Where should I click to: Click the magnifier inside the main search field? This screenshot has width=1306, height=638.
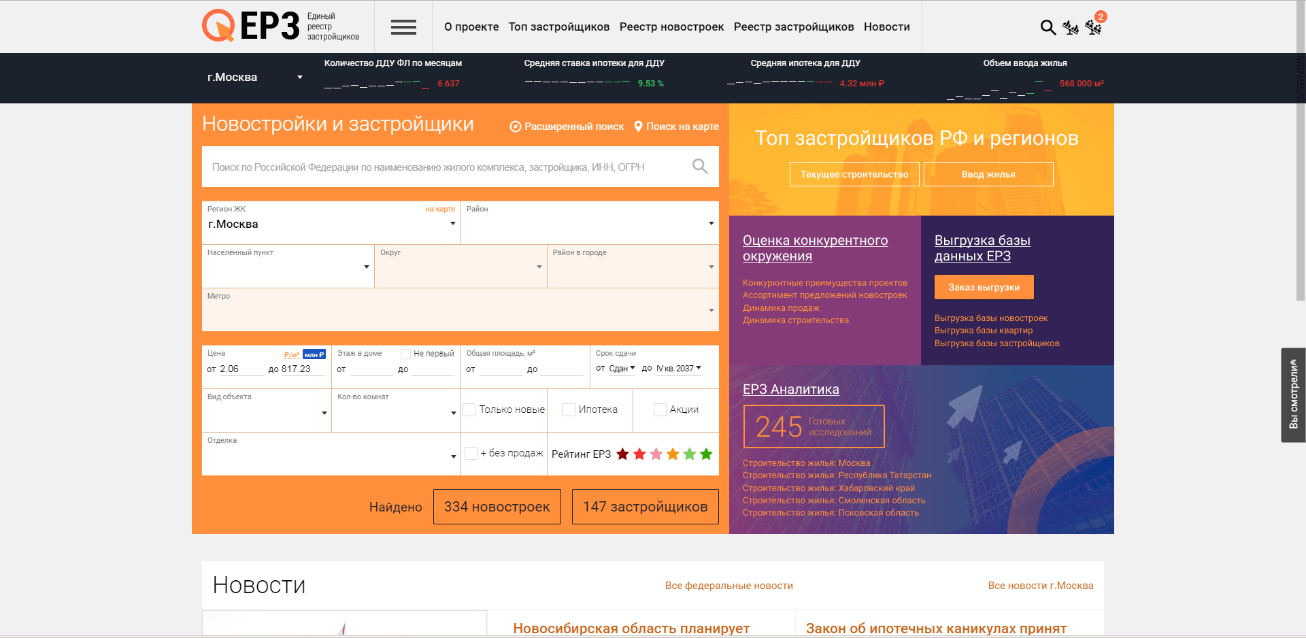(699, 166)
